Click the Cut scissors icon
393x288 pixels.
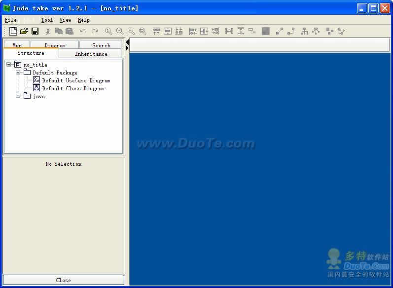[48, 31]
